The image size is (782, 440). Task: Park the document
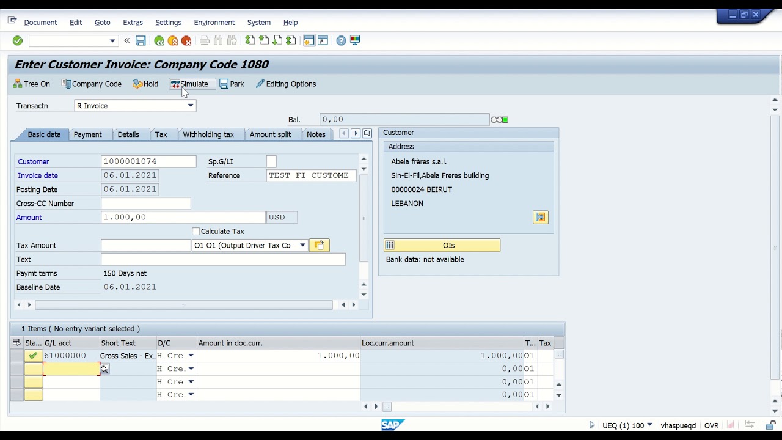click(232, 84)
